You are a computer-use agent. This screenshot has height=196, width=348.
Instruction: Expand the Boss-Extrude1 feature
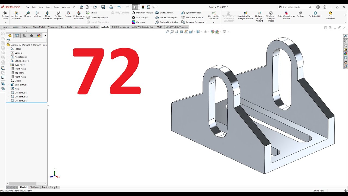pyautogui.click(x=8, y=85)
